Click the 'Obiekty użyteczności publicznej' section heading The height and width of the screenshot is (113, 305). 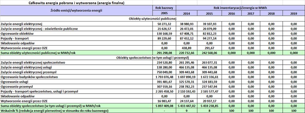pyautogui.click(x=153, y=19)
